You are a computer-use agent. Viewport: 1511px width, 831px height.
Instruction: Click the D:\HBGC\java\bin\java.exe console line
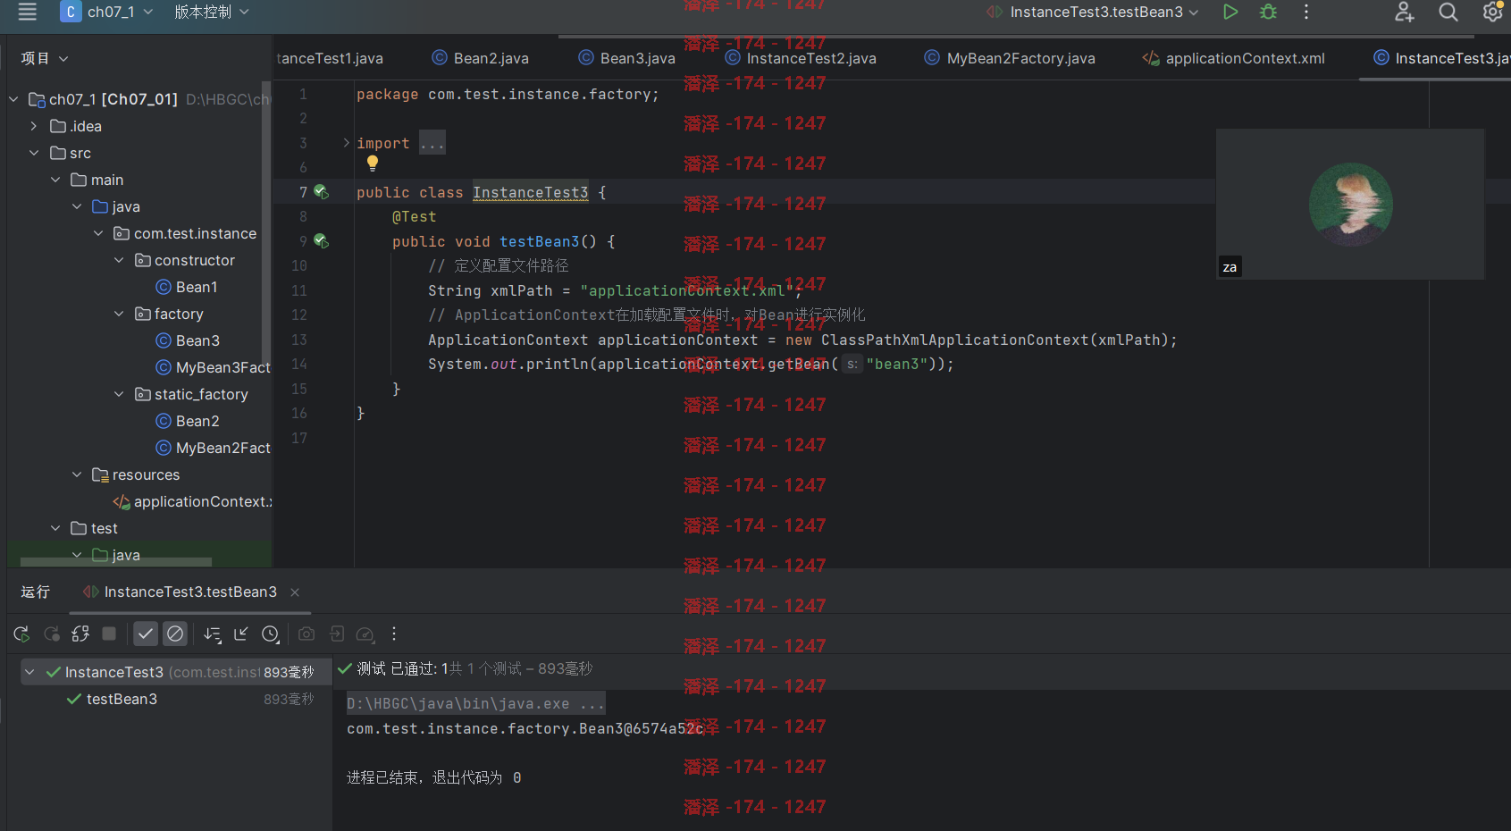coord(475,703)
